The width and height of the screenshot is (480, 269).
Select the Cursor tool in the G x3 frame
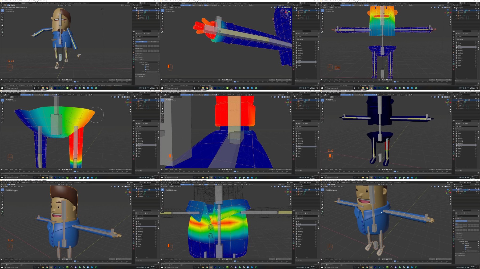pyautogui.click(x=2, y=13)
